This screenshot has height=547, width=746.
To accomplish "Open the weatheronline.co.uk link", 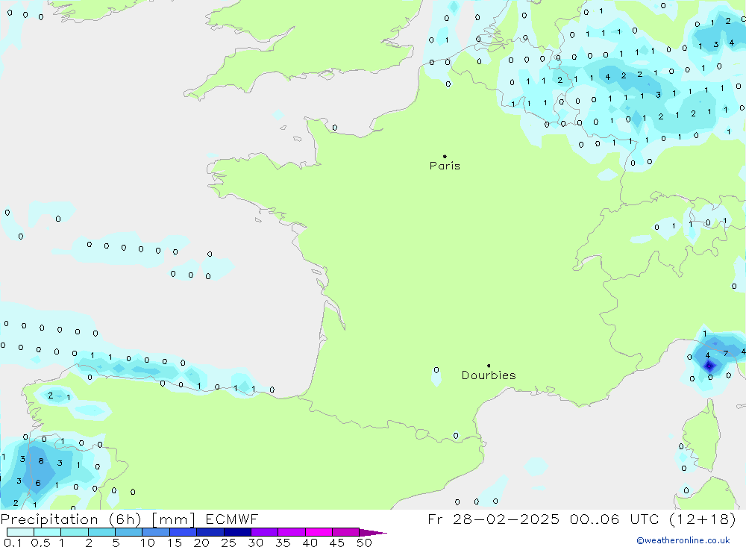I will (x=683, y=540).
